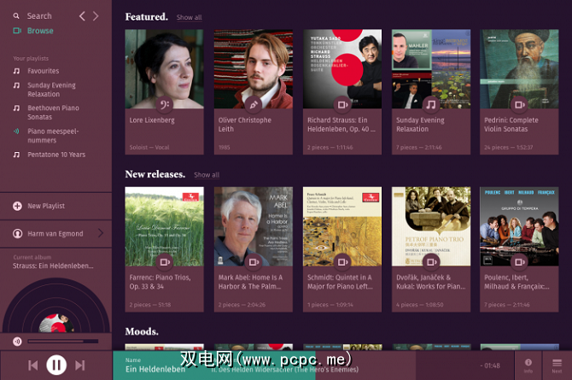Screen dimensions: 572x380
Task: Expand the Harm van Egmond account chevron
Action: point(101,233)
